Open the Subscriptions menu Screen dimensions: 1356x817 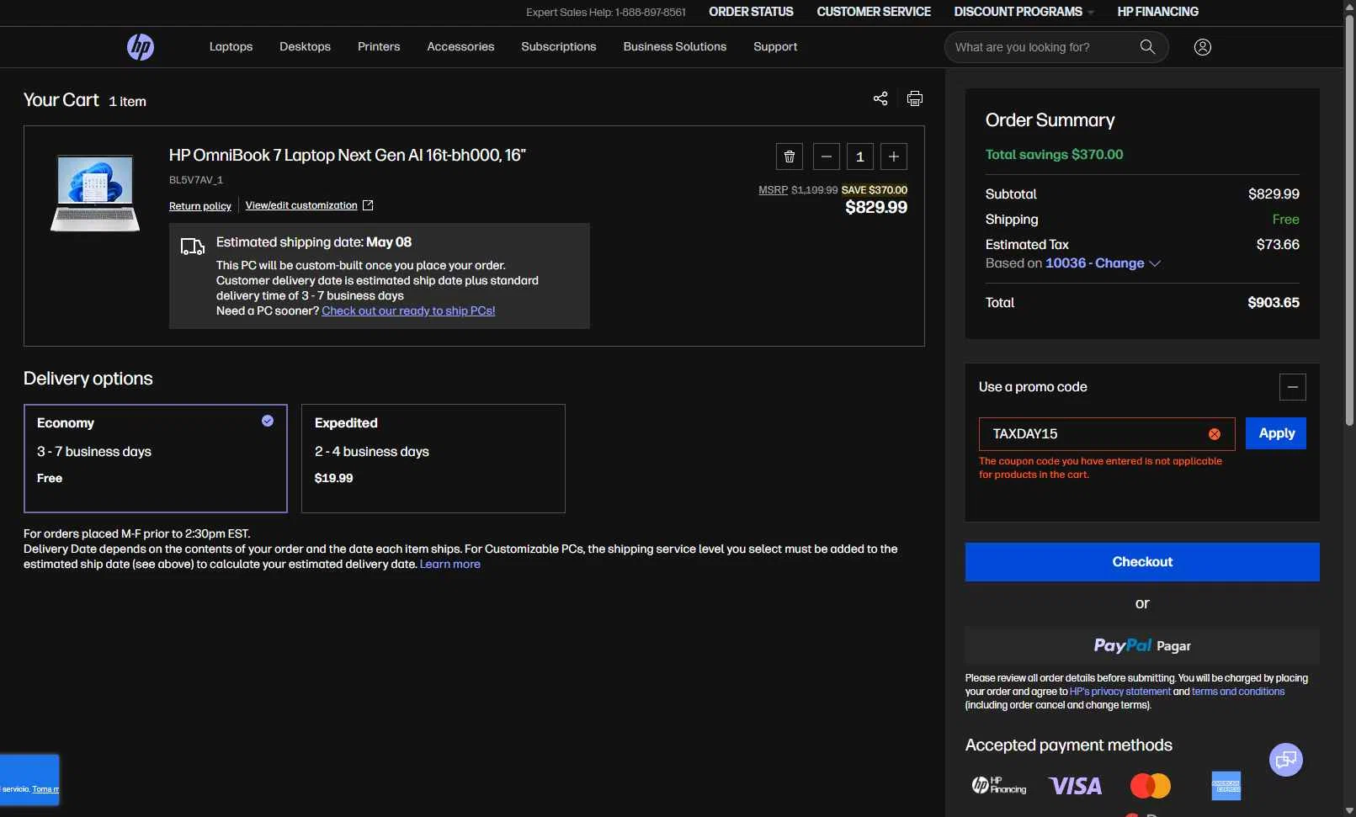coord(559,47)
